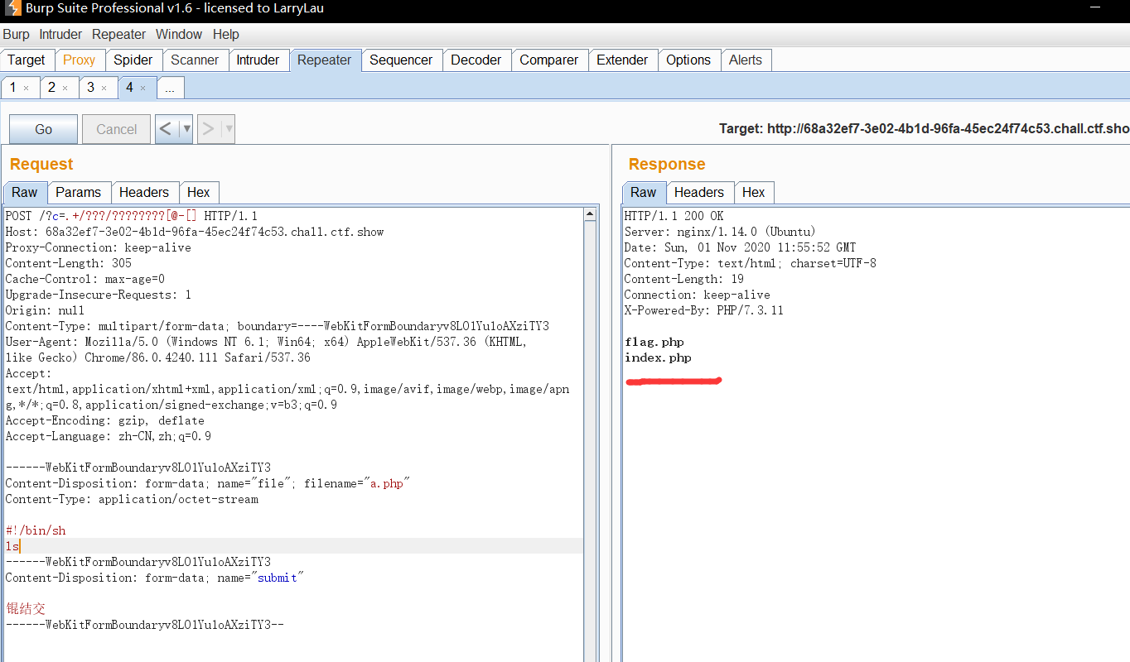Open the Intruder menu
The image size is (1130, 662).
[x=60, y=34]
